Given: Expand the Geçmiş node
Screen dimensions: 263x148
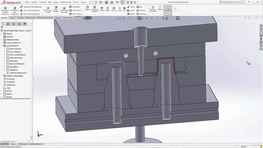Looking at the screenshot, I should 2,34.
